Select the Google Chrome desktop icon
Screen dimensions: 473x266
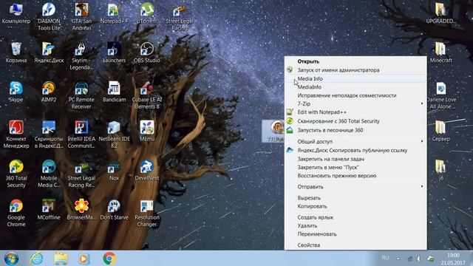pos(16,213)
